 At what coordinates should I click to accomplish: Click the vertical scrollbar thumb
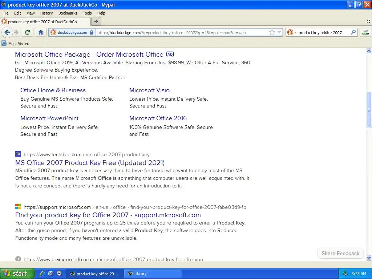point(369,110)
